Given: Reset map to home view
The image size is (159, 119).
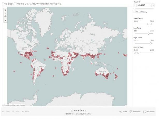Looking at the screenshot, I should click(5, 16).
